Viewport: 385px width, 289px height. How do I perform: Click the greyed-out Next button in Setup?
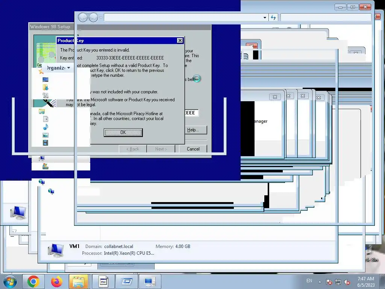pos(161,149)
